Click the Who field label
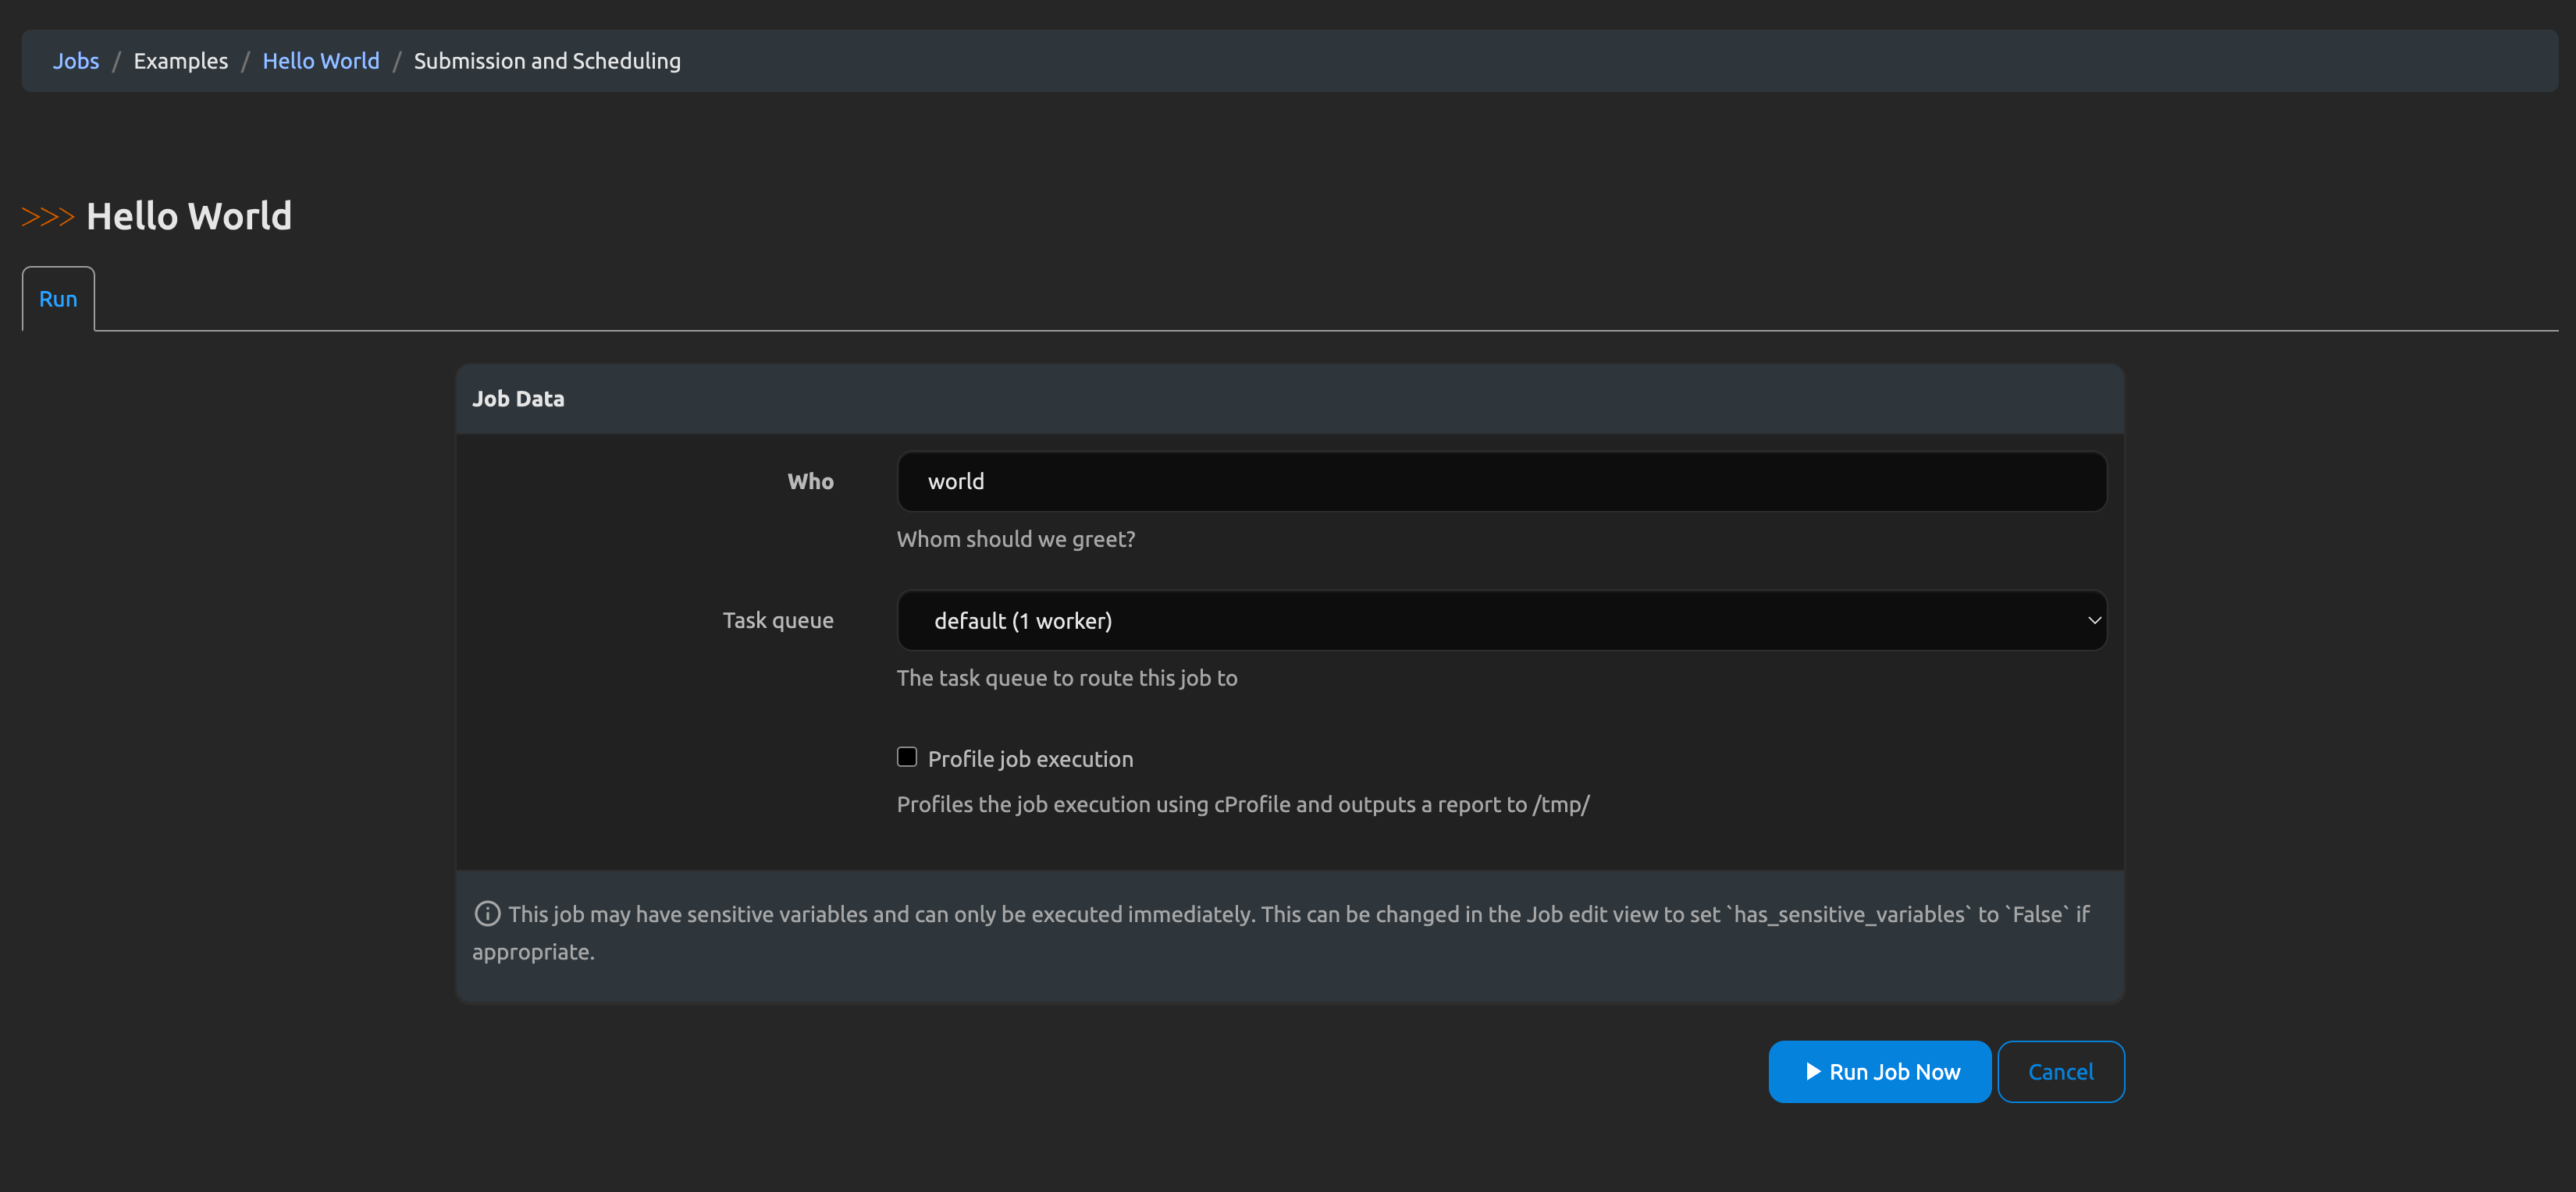This screenshot has height=1192, width=2576. click(810, 481)
